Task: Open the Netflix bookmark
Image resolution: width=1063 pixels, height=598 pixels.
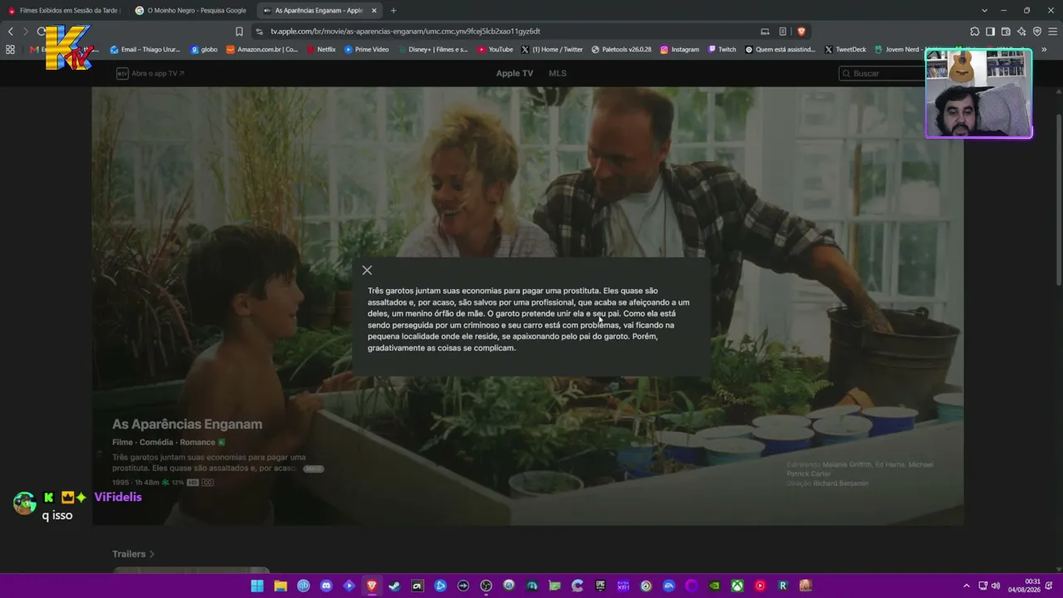Action: tap(321, 50)
